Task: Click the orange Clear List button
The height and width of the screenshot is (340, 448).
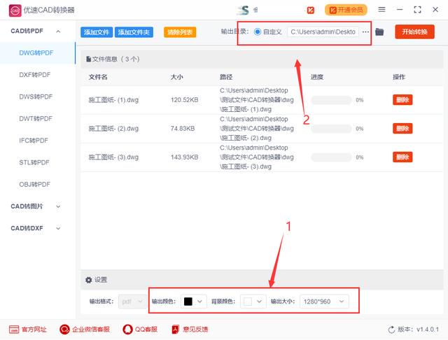Action: click(180, 32)
